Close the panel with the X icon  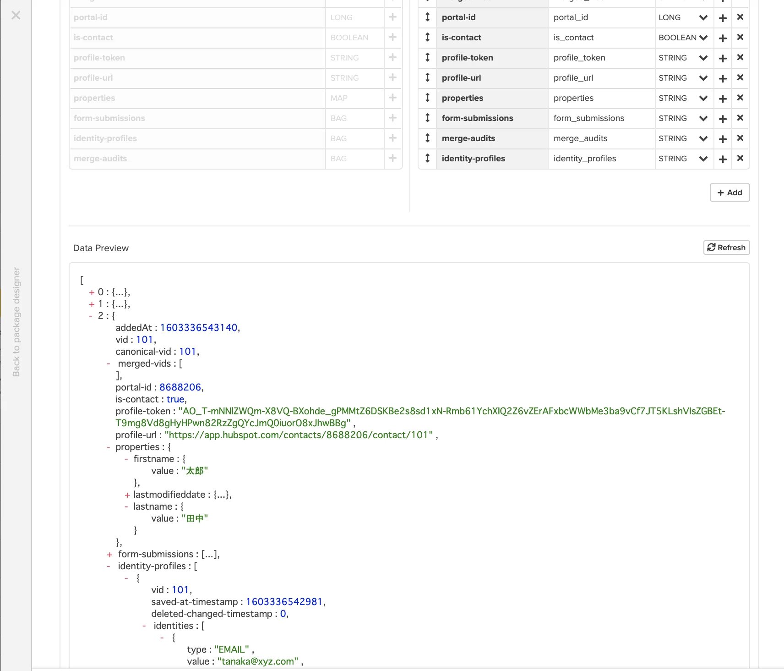[16, 15]
